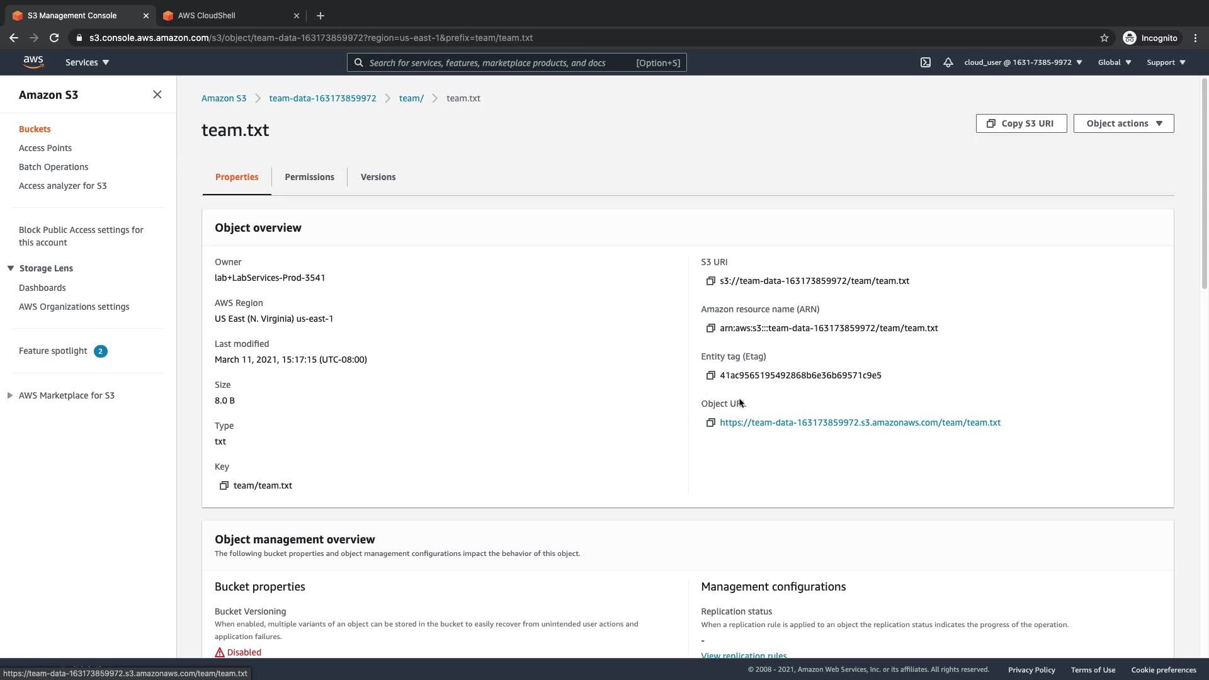Copy the object Key icon
Image resolution: width=1209 pixels, height=680 pixels.
click(x=224, y=485)
